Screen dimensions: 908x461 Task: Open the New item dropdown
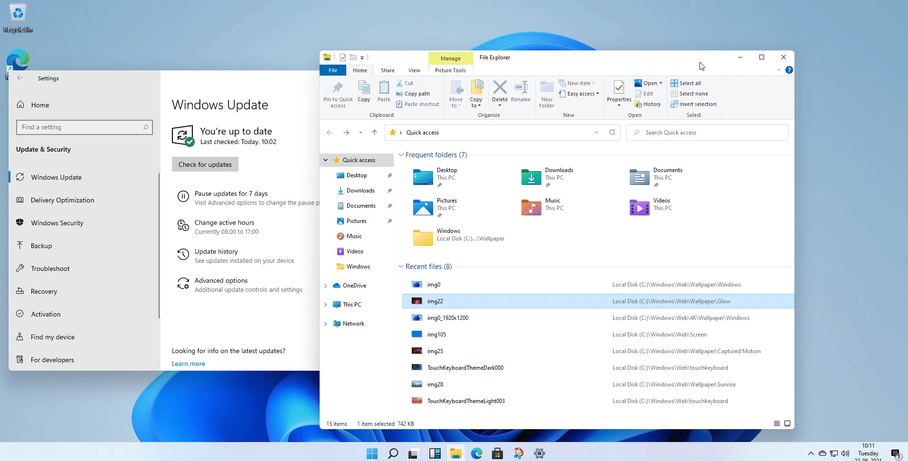(x=577, y=83)
